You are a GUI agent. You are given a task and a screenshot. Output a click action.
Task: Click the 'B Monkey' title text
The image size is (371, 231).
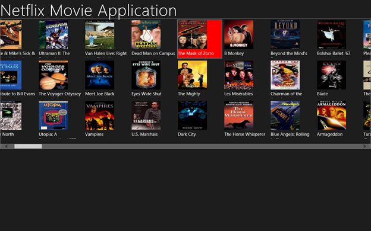click(234, 53)
